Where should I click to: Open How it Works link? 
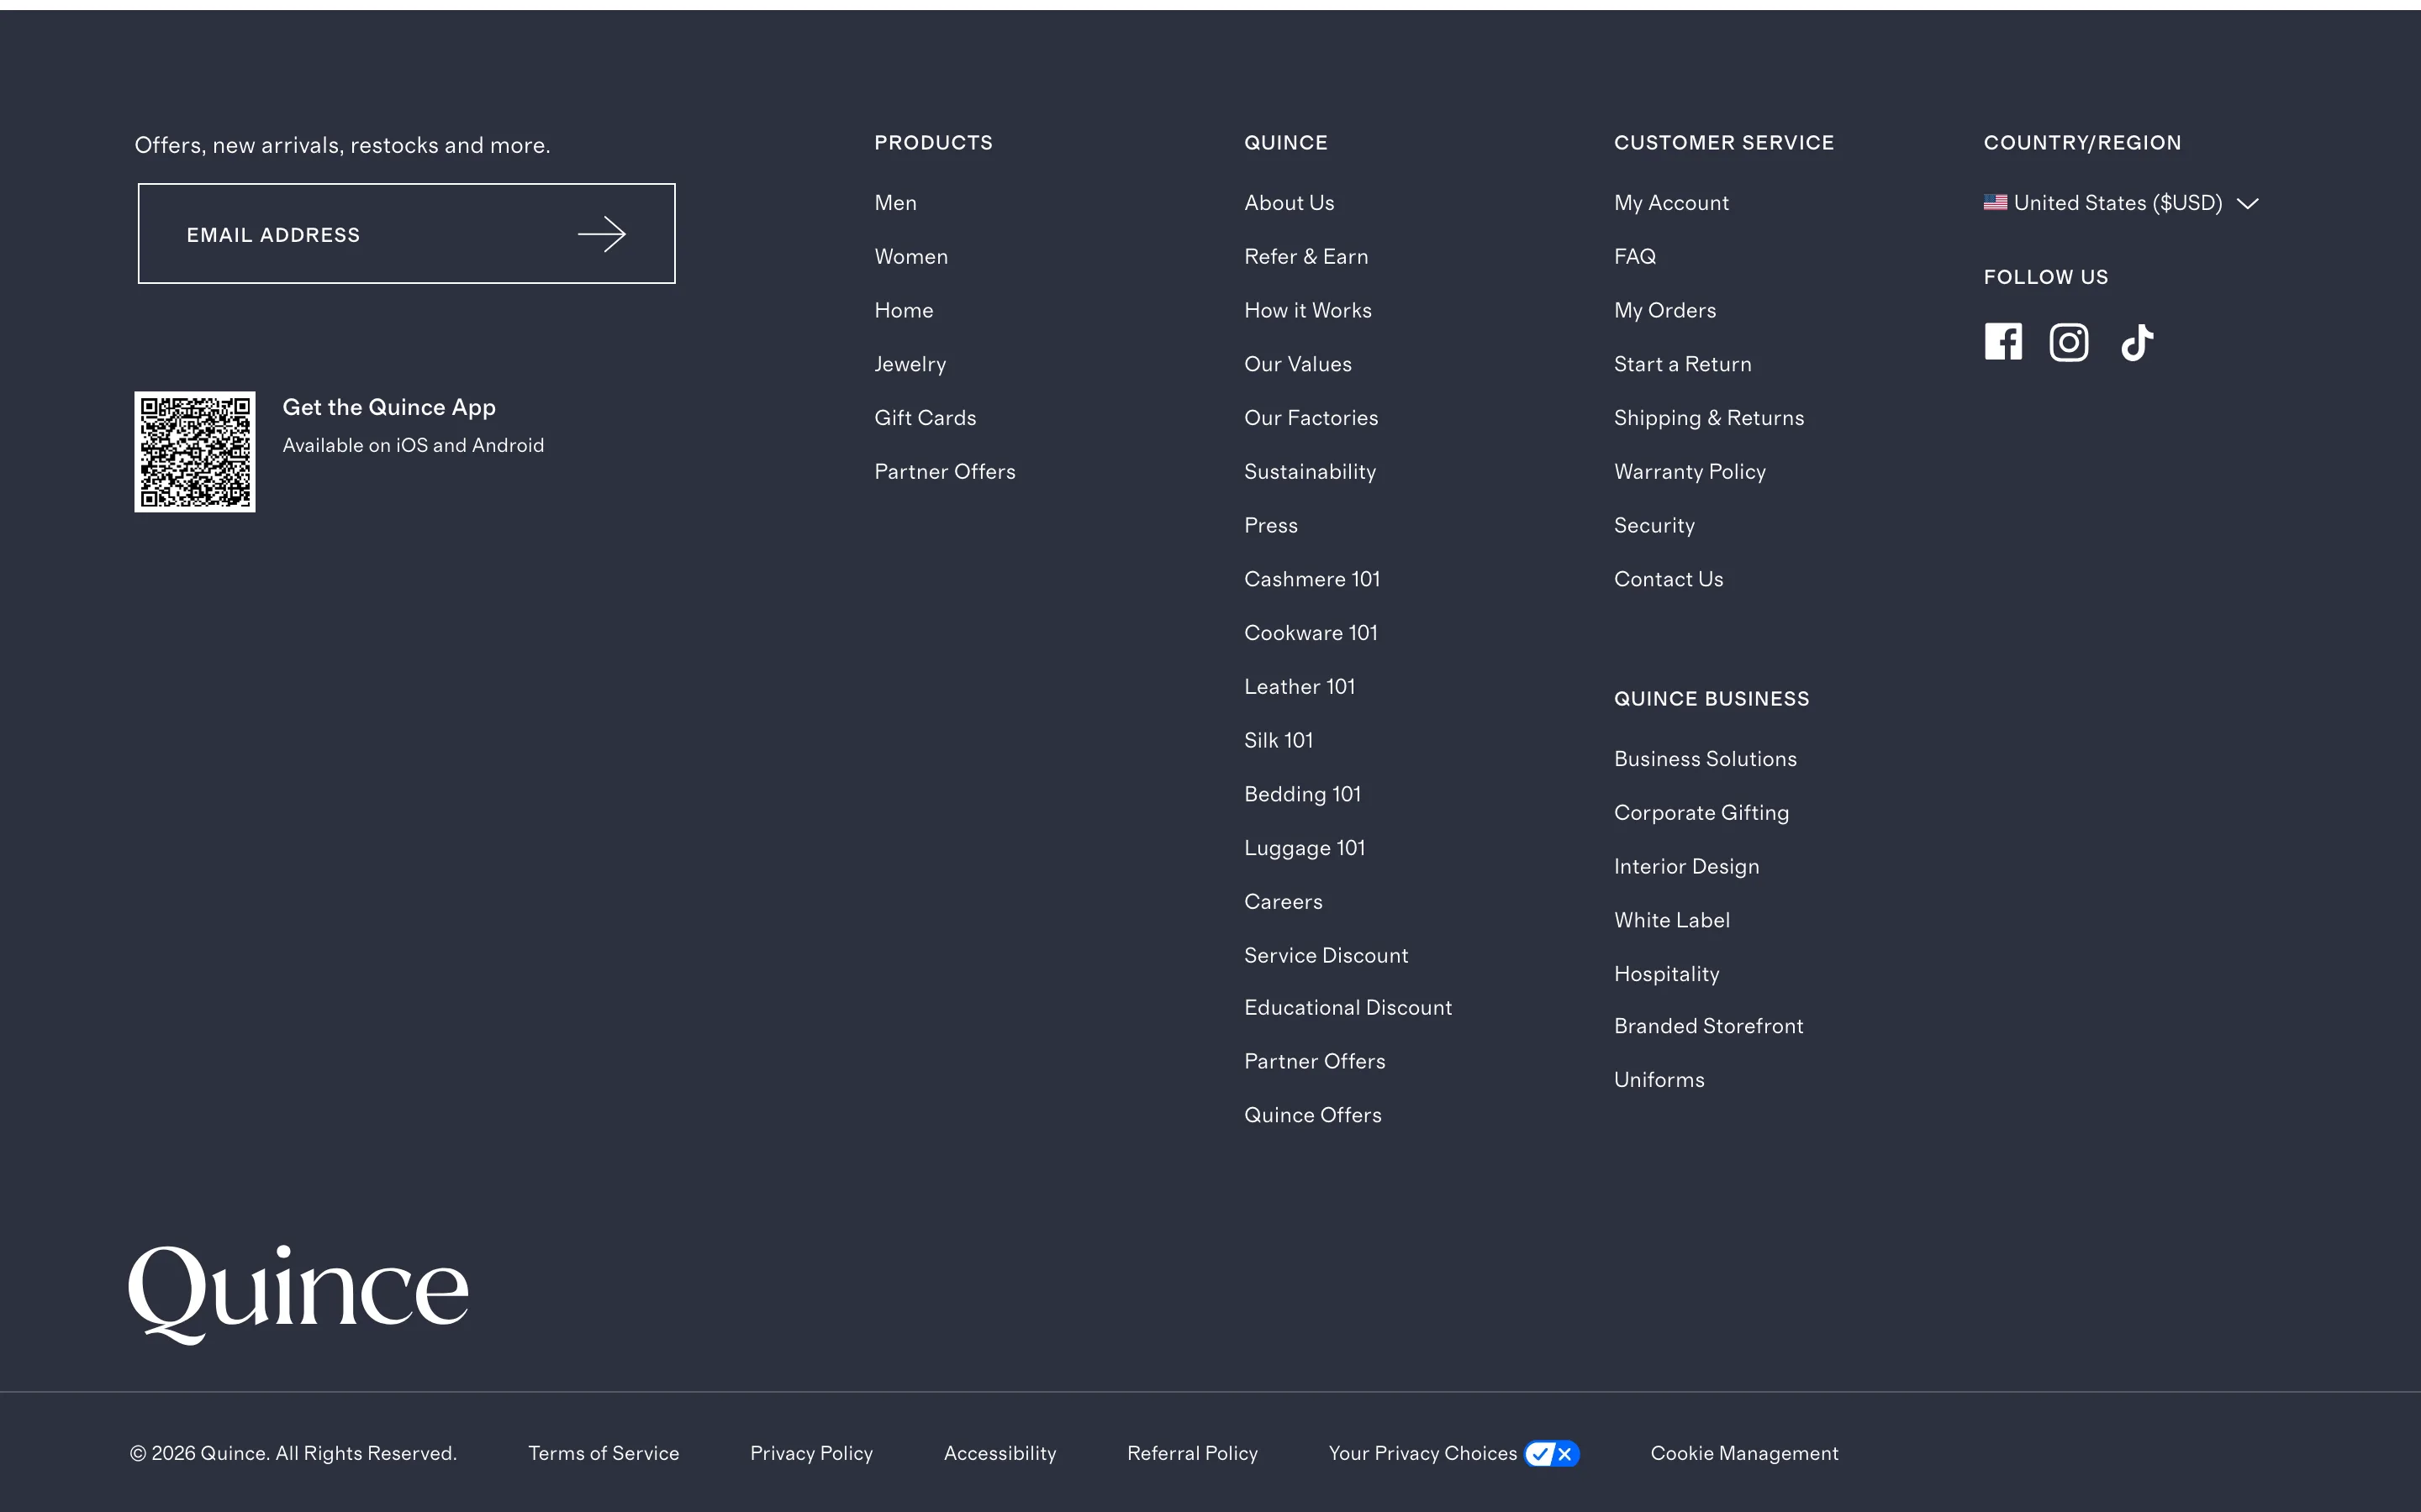1307,311
